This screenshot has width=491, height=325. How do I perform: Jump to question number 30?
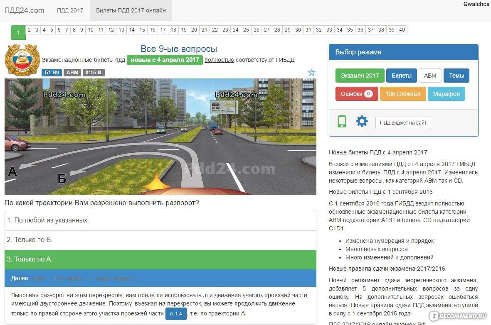click(x=298, y=30)
